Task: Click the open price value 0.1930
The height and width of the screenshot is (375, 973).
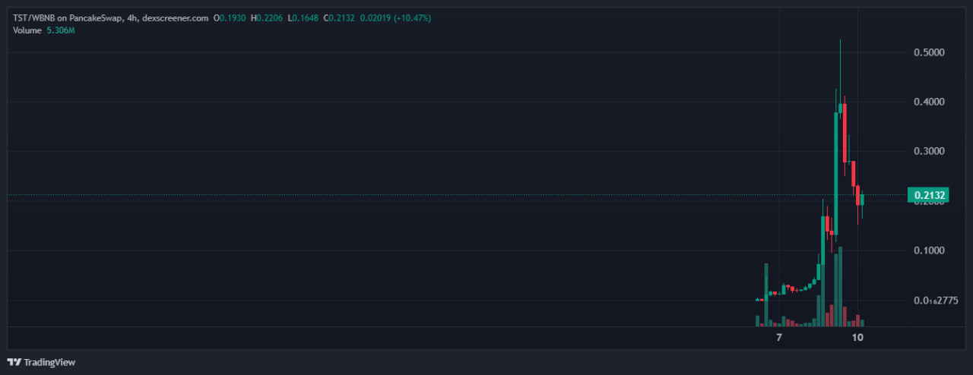Action: click(x=233, y=17)
